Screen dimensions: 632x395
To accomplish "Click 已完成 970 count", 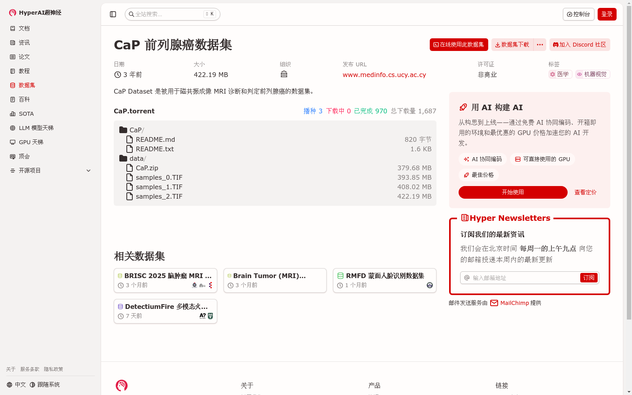I will pos(371,111).
